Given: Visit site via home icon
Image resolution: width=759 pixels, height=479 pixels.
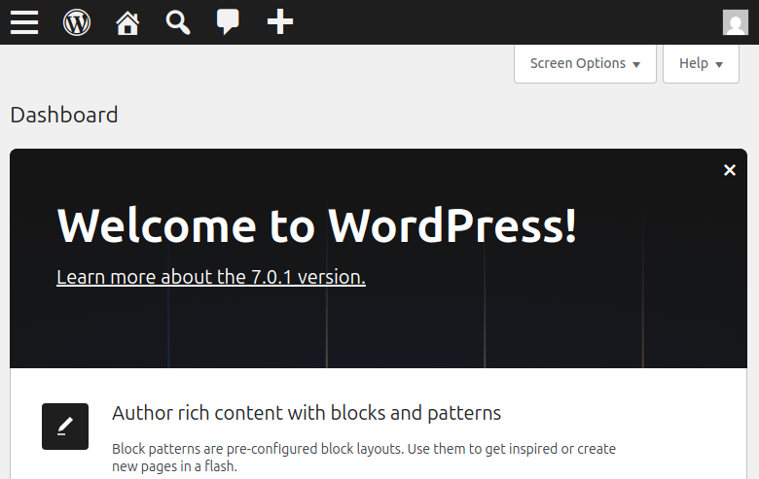Looking at the screenshot, I should (x=127, y=22).
